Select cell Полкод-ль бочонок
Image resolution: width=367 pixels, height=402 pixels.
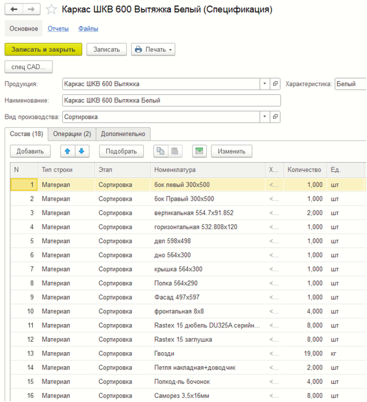pos(208,382)
